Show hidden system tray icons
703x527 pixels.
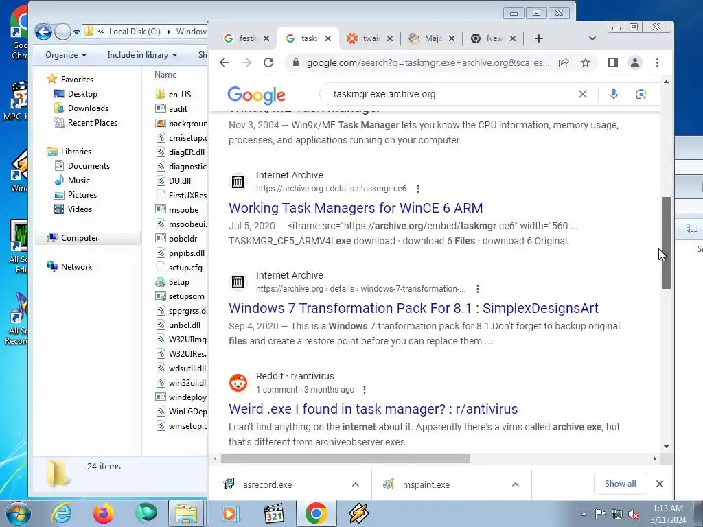[584, 515]
